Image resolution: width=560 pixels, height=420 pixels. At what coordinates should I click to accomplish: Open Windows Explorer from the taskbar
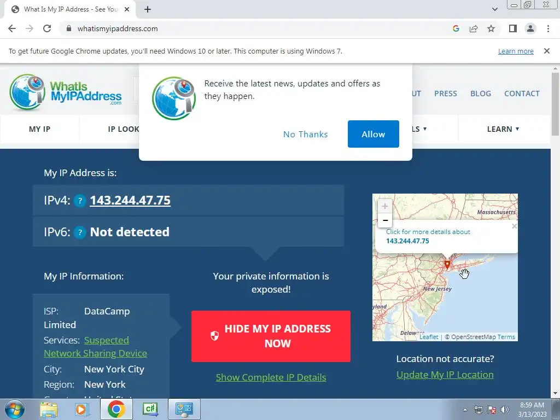coord(49,409)
